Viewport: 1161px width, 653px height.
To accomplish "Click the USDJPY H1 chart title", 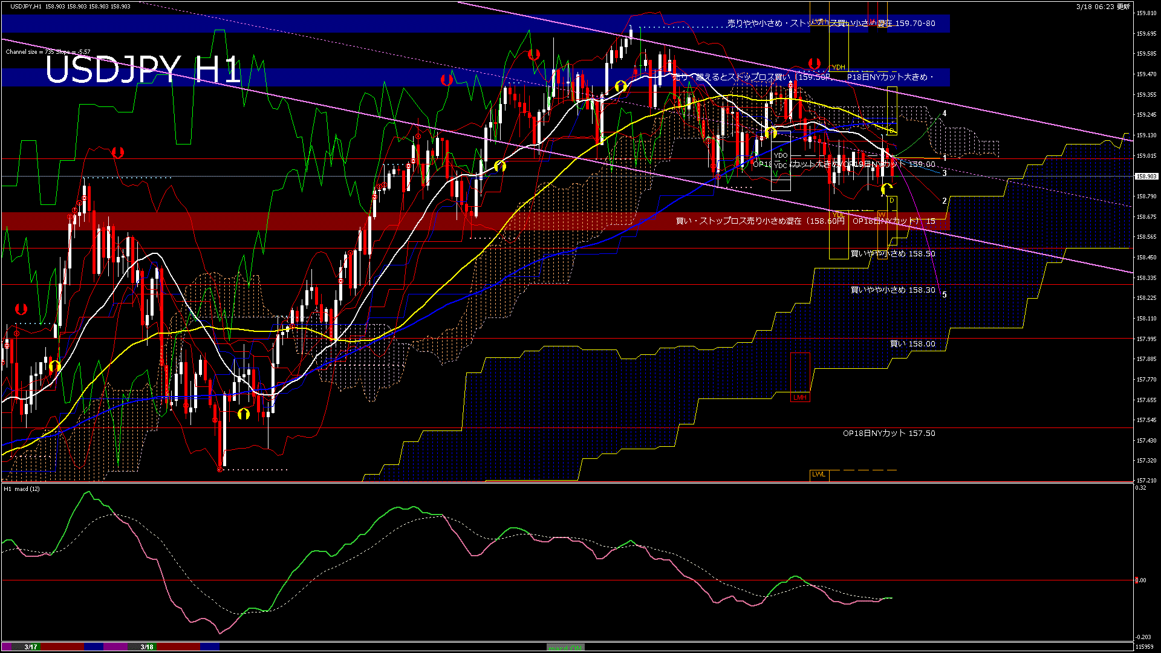I will pos(143,70).
